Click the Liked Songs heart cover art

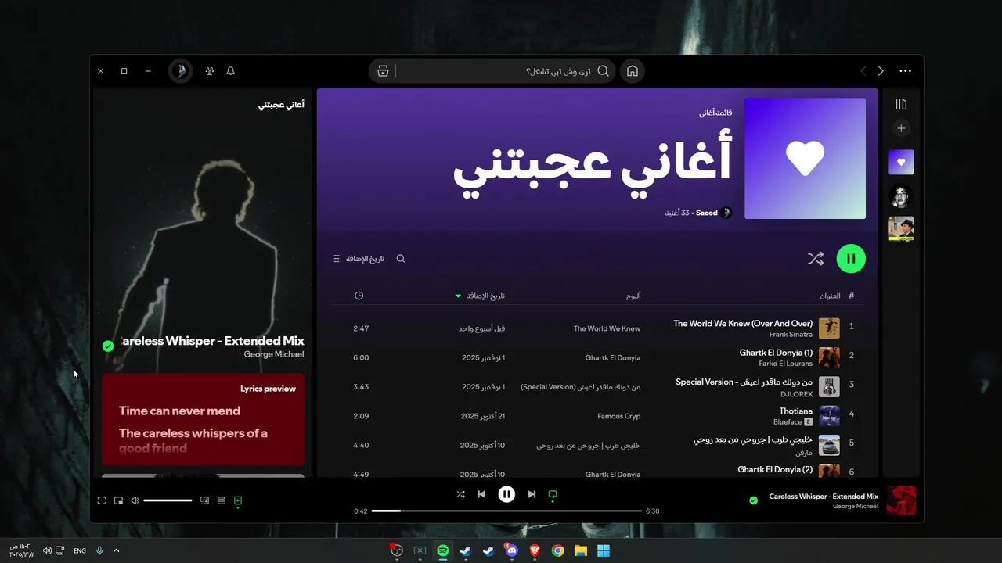tap(805, 158)
